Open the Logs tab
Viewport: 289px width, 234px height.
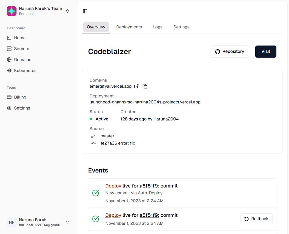[158, 27]
